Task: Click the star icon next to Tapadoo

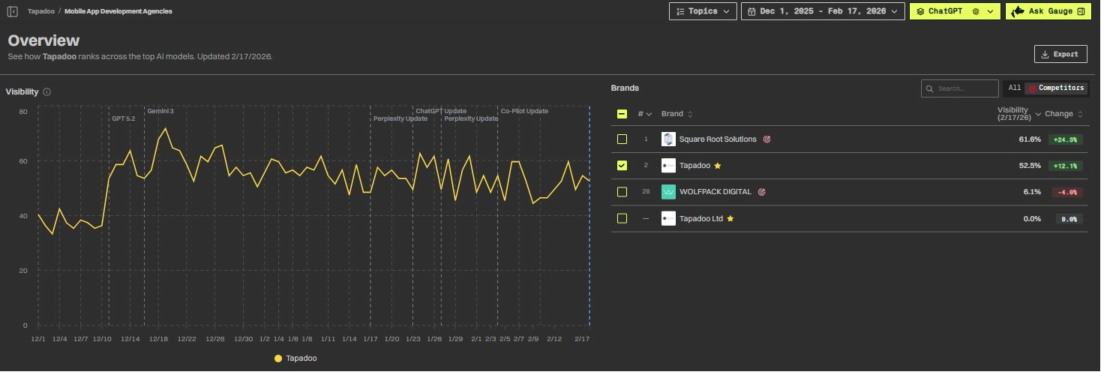Action: [x=717, y=166]
